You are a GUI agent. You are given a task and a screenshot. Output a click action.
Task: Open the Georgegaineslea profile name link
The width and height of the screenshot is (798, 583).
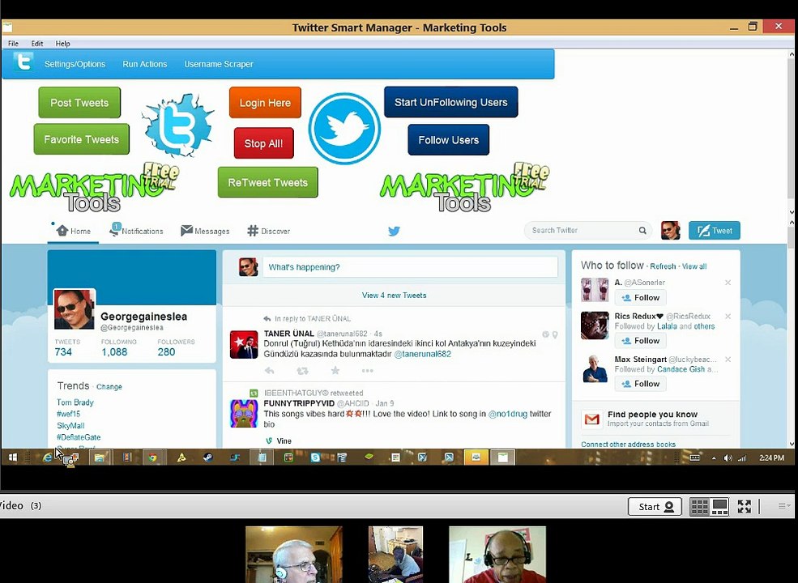(144, 317)
